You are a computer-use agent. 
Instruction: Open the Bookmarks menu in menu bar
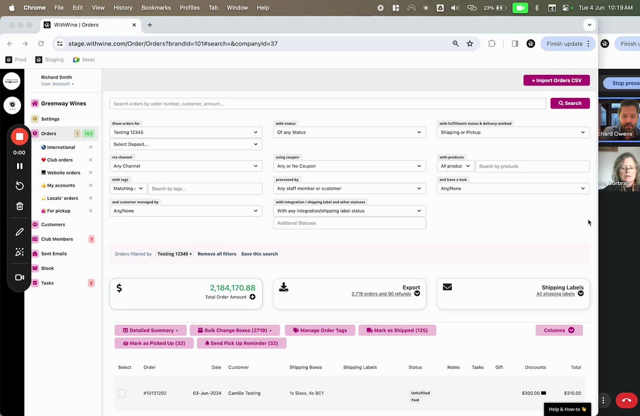156,8
